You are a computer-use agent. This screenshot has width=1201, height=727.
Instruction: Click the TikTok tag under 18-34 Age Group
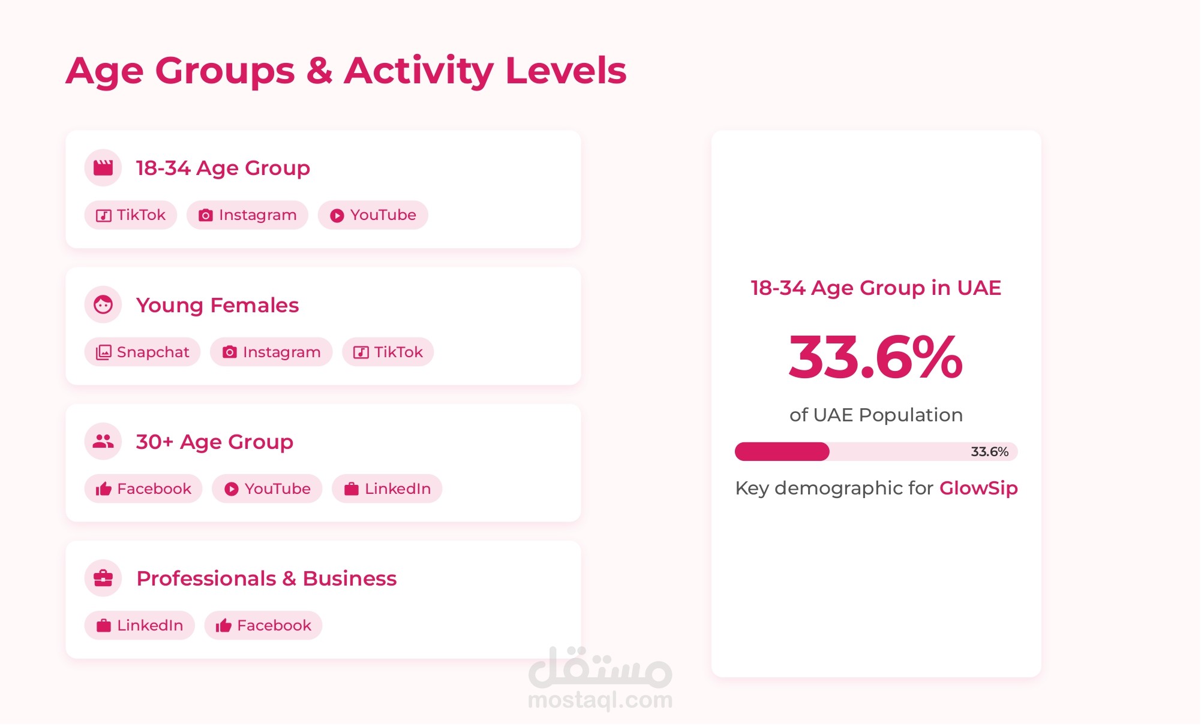coord(131,215)
